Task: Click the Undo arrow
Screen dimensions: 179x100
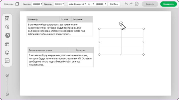Action: click(126, 4)
